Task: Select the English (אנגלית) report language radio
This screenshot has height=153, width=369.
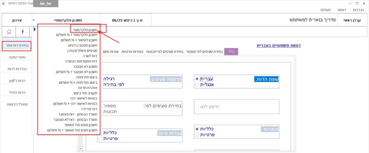Action: (x=197, y=84)
